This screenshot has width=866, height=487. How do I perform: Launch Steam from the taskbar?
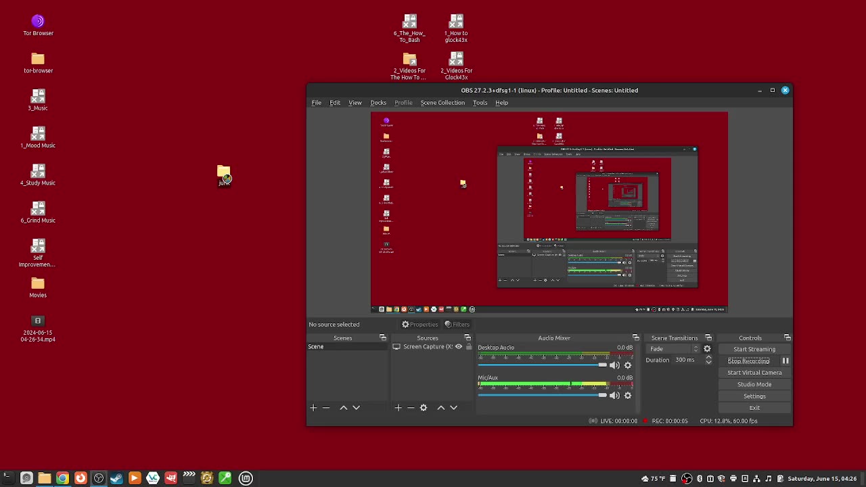coord(116,478)
